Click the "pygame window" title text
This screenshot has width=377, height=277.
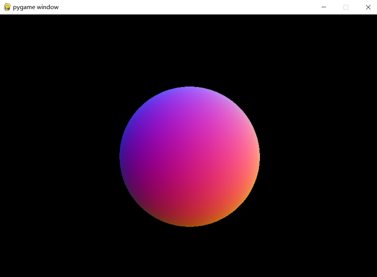[x=36, y=7]
